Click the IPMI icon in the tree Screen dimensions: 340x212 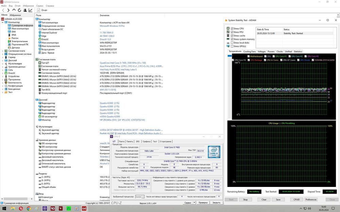pos(9,35)
